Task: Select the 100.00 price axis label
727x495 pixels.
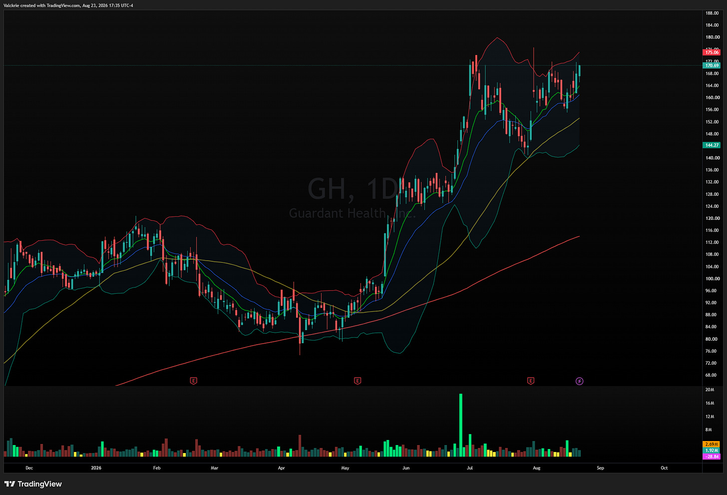Action: tap(712, 279)
